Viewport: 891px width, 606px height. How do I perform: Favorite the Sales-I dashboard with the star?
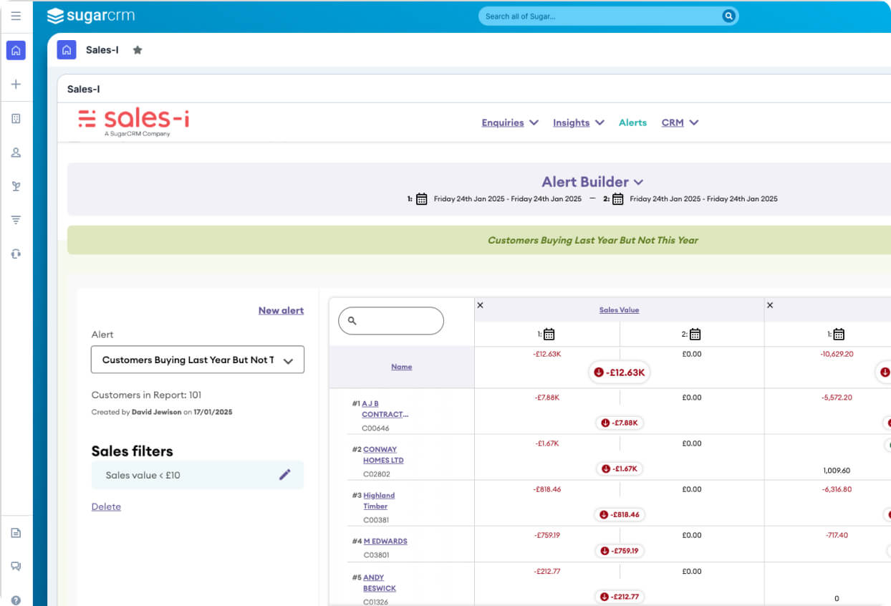[x=138, y=50]
